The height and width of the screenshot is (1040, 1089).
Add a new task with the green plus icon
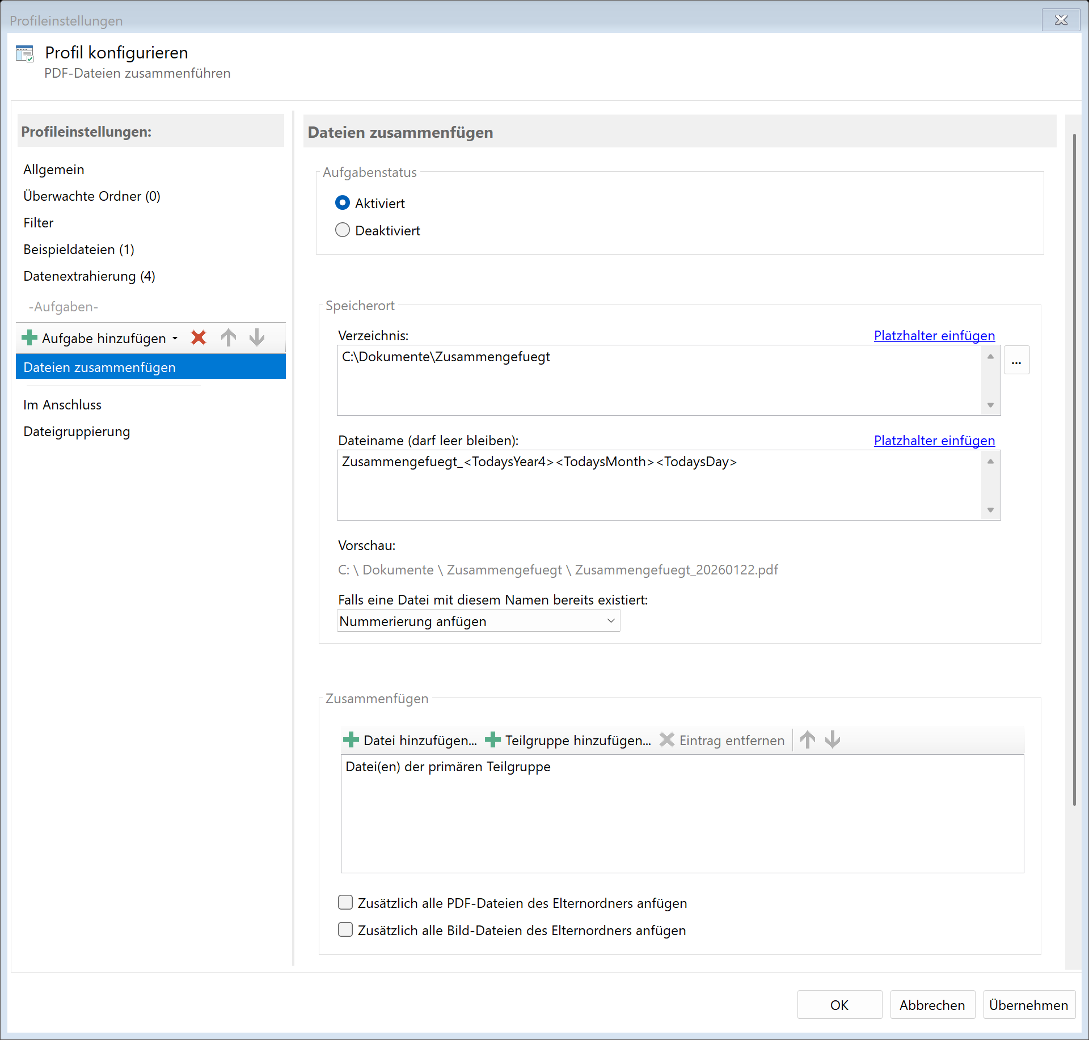29,338
